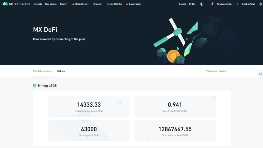Open the Reward Centre link
Image resolution: width=263 pixels, height=148 pixels.
(x=115, y=4)
